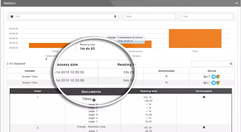Click the 1s 28 reading time value
Viewport: 241px width, 132px height.
(x=149, y=115)
